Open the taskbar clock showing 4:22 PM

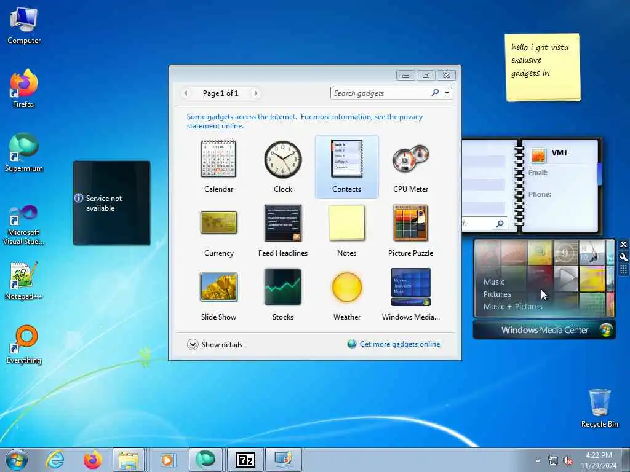pyautogui.click(x=599, y=460)
